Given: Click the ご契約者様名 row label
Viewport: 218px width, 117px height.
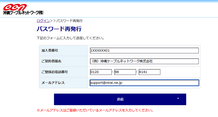Looking at the screenshot, I should pos(51,61).
